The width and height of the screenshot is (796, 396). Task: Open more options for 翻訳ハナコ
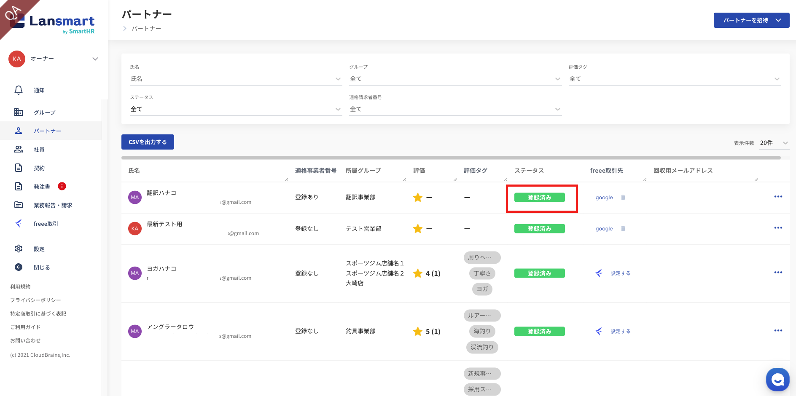click(x=778, y=197)
